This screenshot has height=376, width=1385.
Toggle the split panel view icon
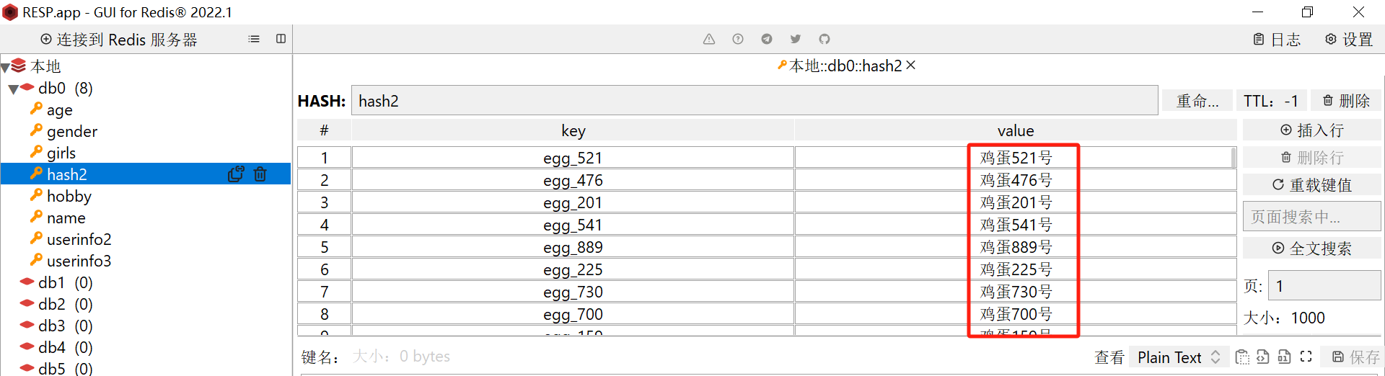click(281, 39)
